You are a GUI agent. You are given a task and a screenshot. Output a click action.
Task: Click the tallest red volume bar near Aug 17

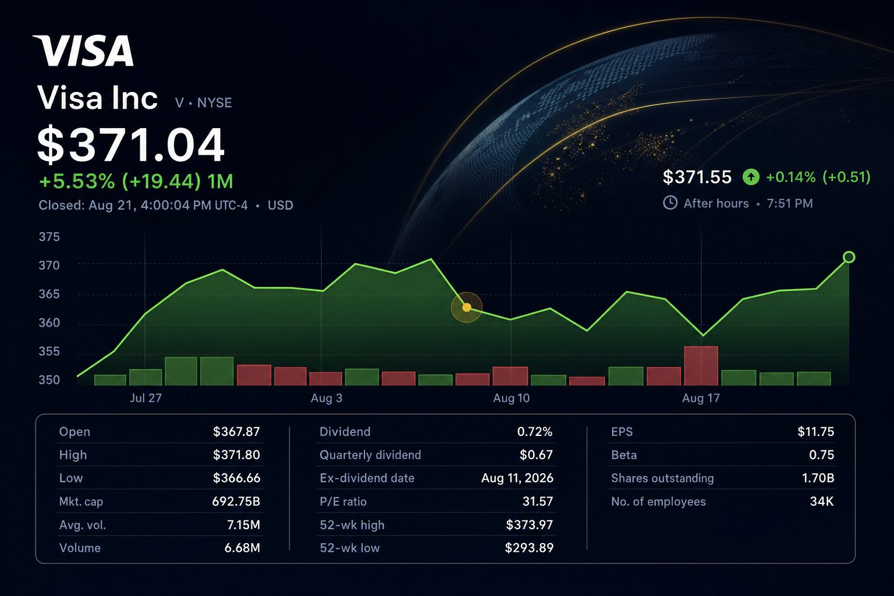(x=701, y=366)
